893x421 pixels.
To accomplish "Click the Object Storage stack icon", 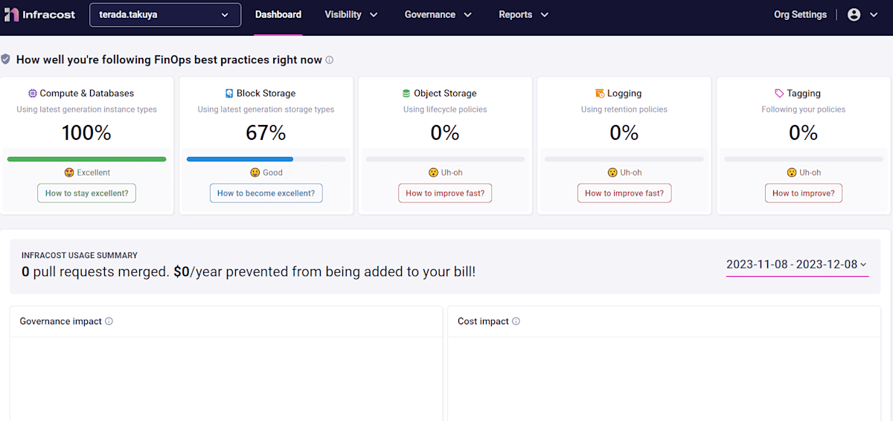I will [406, 94].
